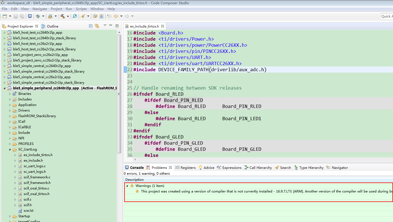Maximize the Project Explorer panel

[117, 26]
